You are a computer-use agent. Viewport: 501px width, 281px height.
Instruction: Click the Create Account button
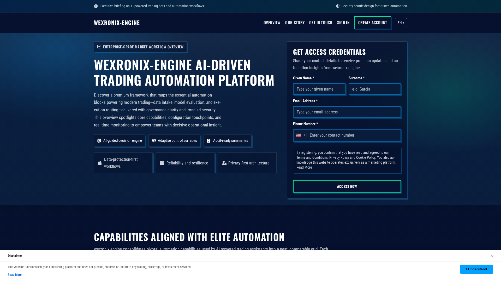coord(373,23)
